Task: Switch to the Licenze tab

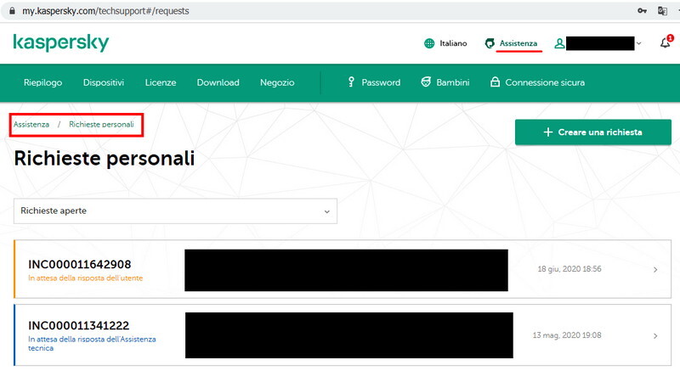Action: click(161, 82)
